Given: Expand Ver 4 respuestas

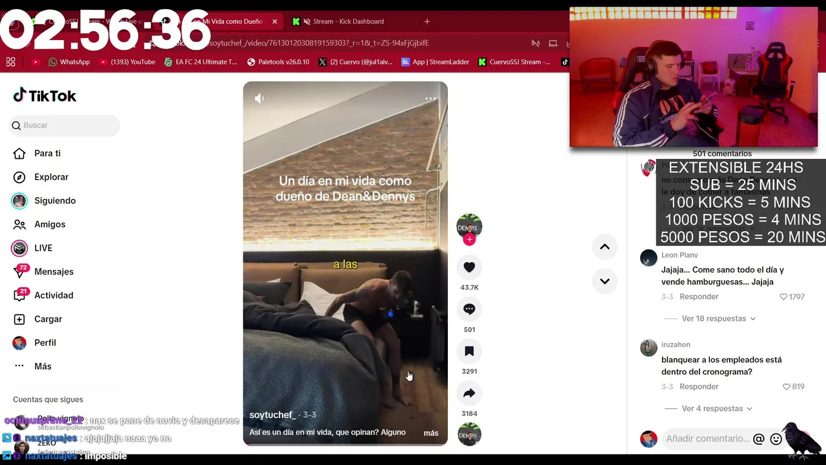Looking at the screenshot, I should point(716,409).
